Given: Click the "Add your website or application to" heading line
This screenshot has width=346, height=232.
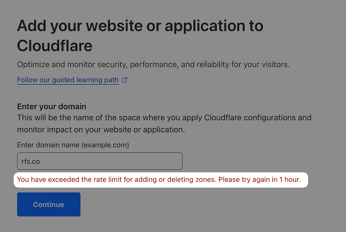Looking at the screenshot, I should click(x=140, y=26).
